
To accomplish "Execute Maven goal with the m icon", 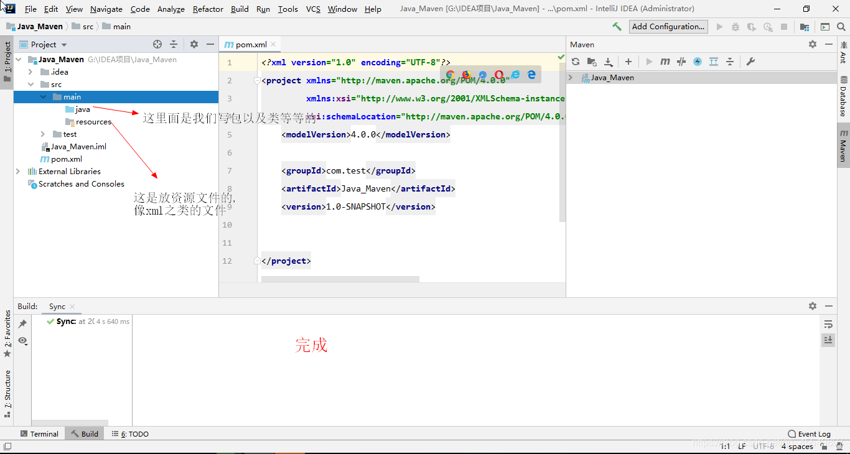I will 665,62.
